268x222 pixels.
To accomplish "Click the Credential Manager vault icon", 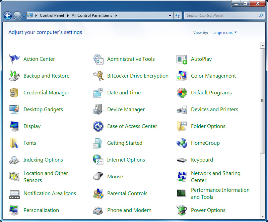I will tap(14, 93).
